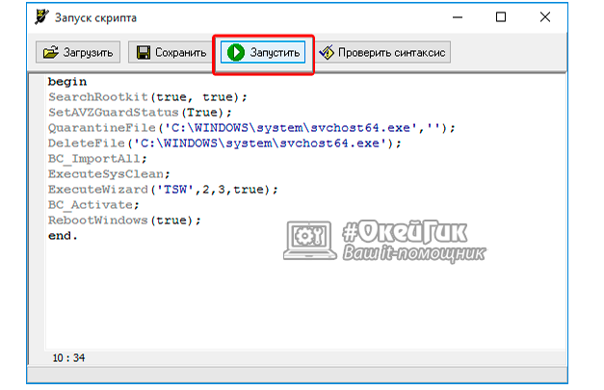Place cursor on the 'begin' line
Image resolution: width=604 pixels, height=390 pixels.
tap(67, 82)
